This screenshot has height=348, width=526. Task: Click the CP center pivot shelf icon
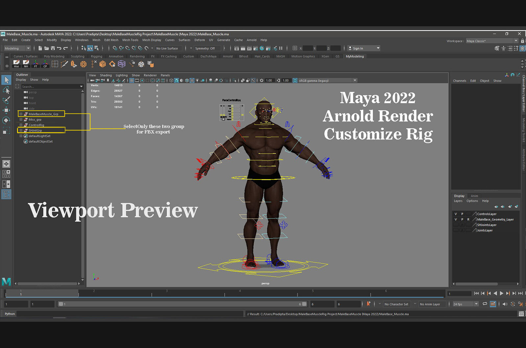[45, 64]
